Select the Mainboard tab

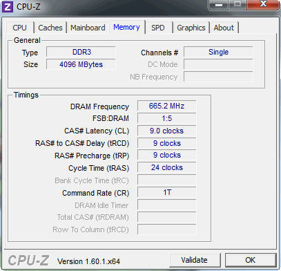click(x=88, y=28)
